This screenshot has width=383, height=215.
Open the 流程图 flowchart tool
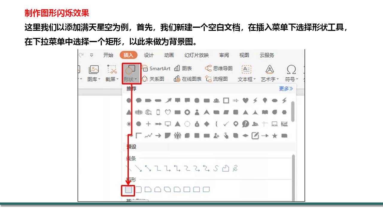217,79
